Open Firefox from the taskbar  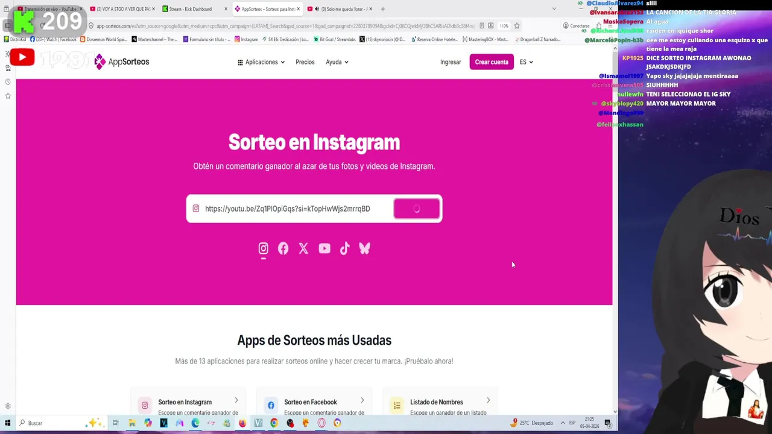[x=242, y=423]
